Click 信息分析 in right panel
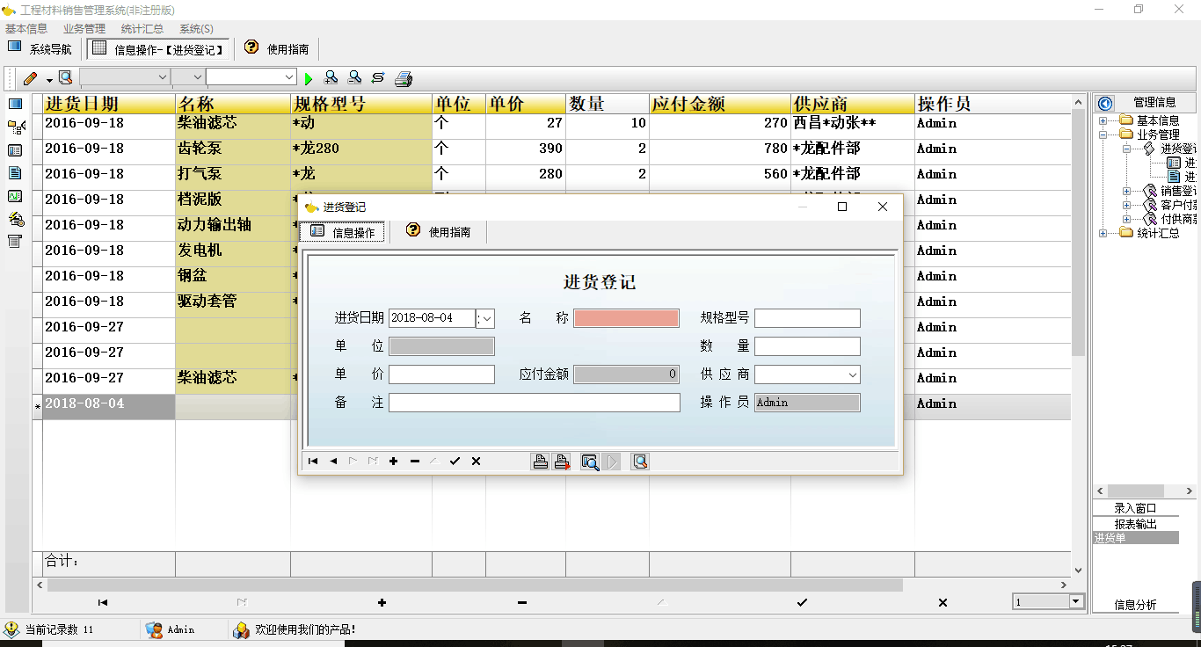The image size is (1201, 647). point(1135,605)
